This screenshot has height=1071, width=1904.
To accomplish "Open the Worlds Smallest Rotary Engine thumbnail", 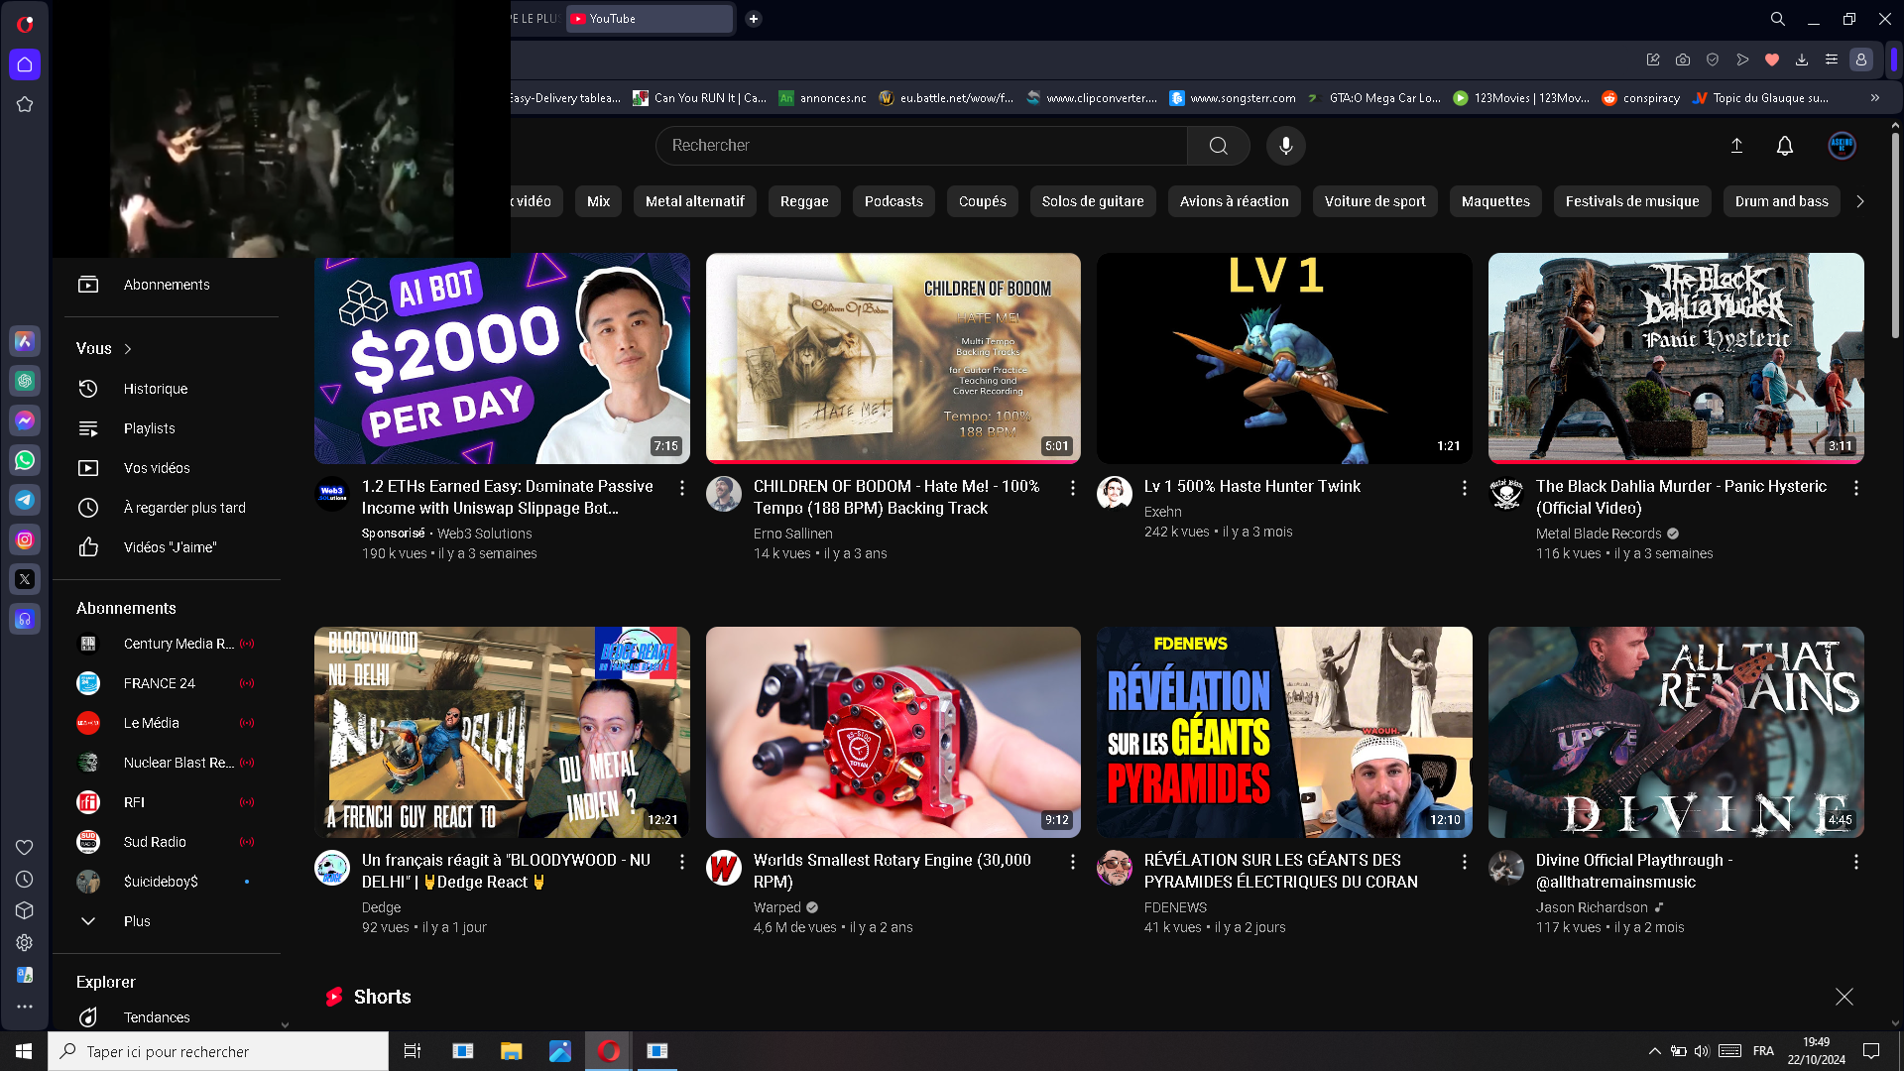I will point(892,732).
